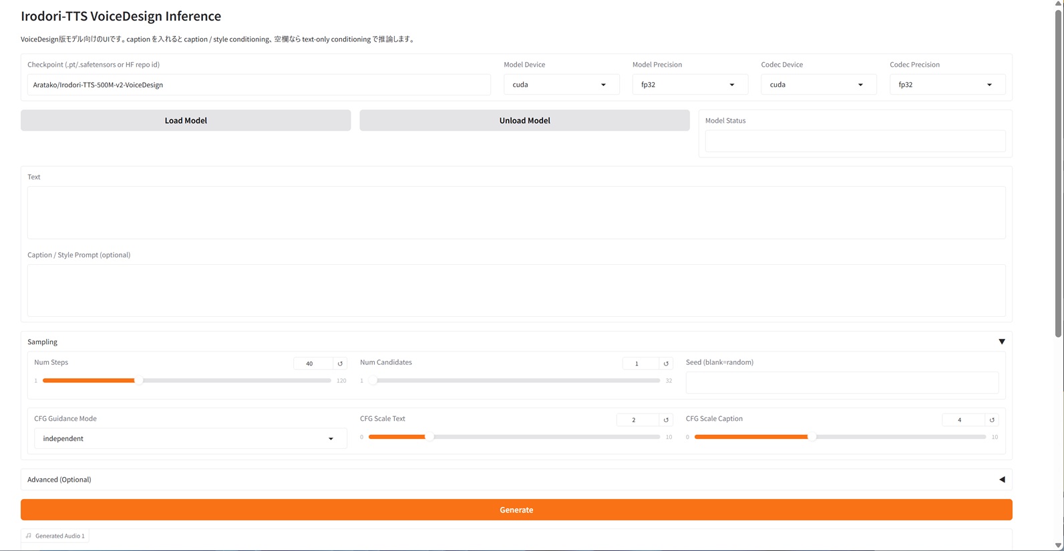The height and width of the screenshot is (551, 1064).
Task: Open the Model Device dropdown
Action: coord(561,85)
